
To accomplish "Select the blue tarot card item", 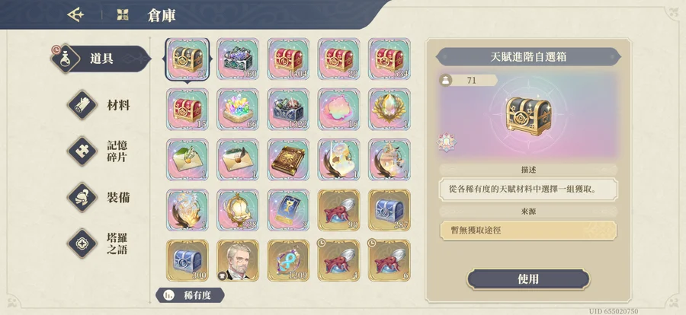I will coord(288,210).
